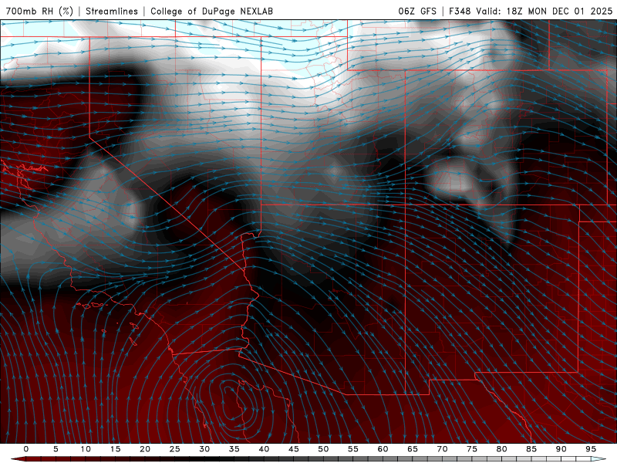Click the 65 label on the color scale
This screenshot has height=463, width=617.
[413, 449]
